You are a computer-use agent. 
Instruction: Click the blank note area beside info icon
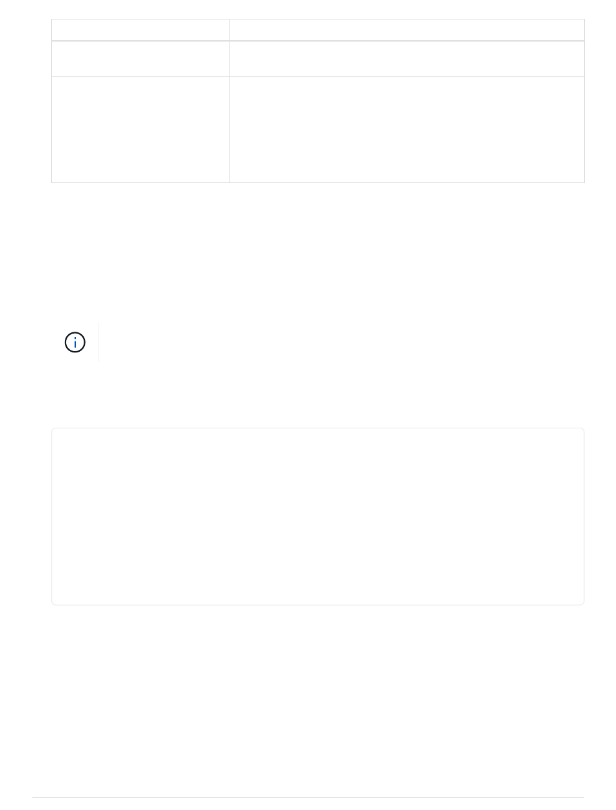tap(342, 342)
